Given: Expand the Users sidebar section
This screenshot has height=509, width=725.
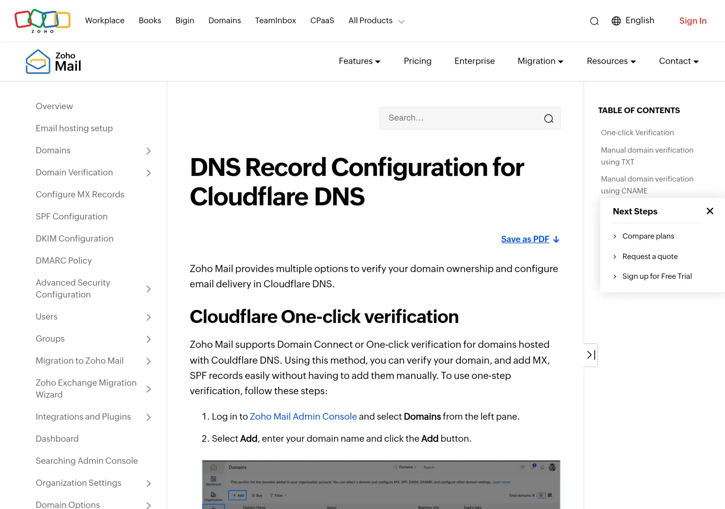Looking at the screenshot, I should tap(149, 317).
